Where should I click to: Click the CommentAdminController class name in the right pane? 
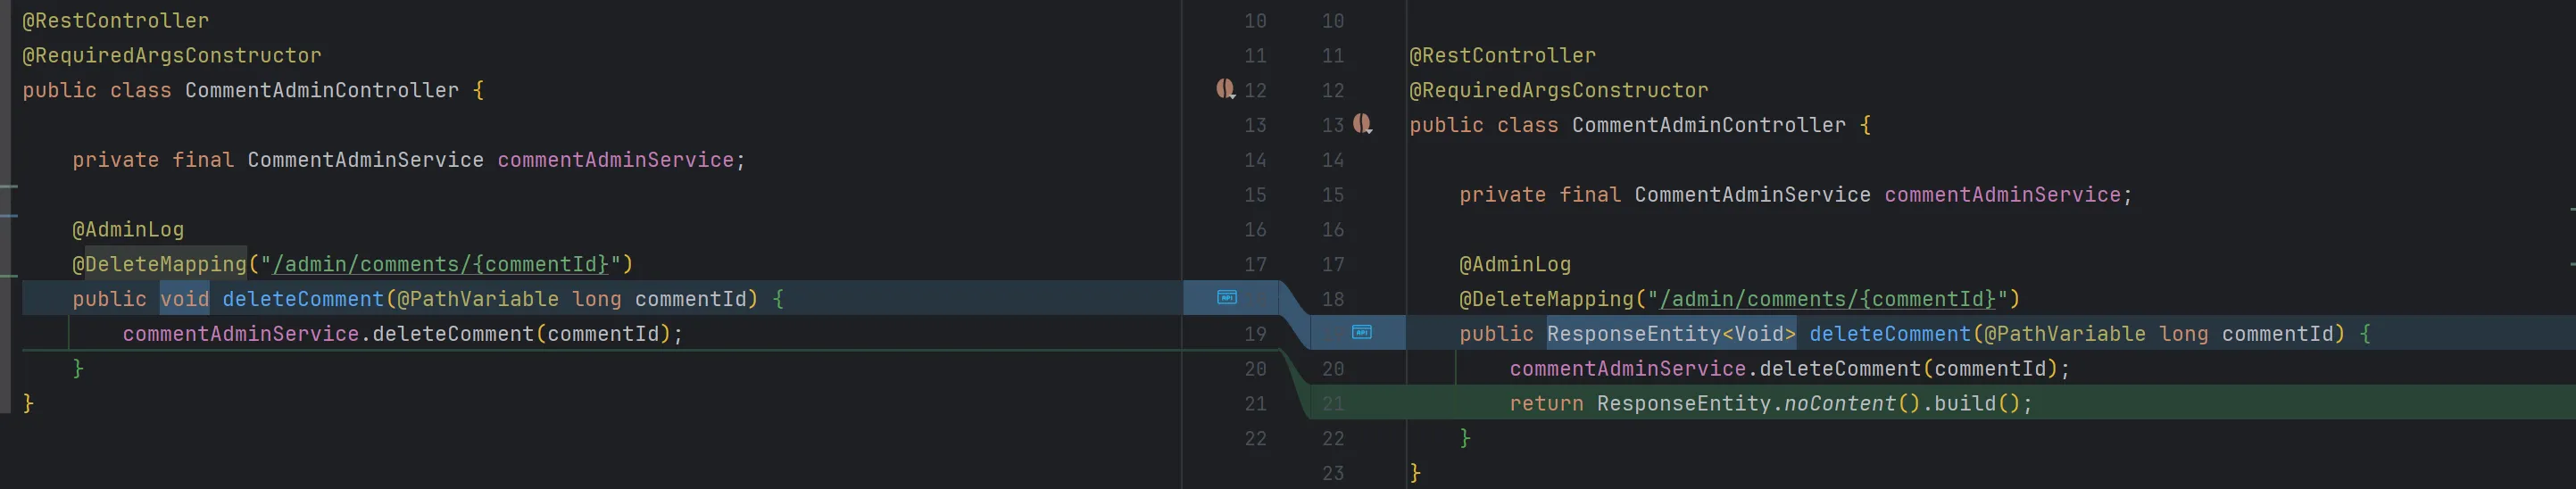(x=1708, y=125)
